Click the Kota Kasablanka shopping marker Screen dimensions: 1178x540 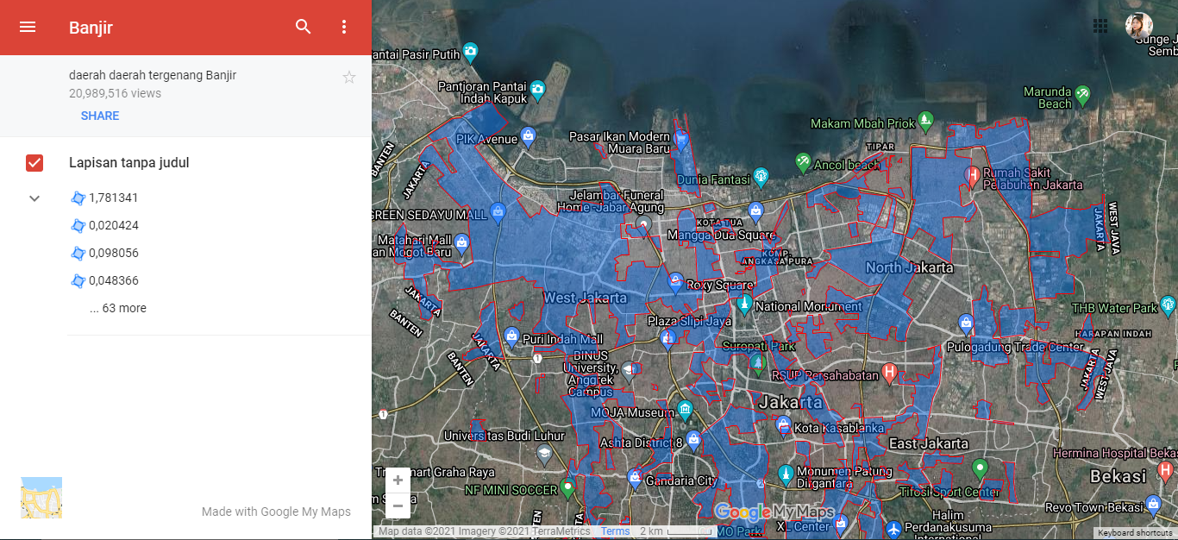[783, 424]
